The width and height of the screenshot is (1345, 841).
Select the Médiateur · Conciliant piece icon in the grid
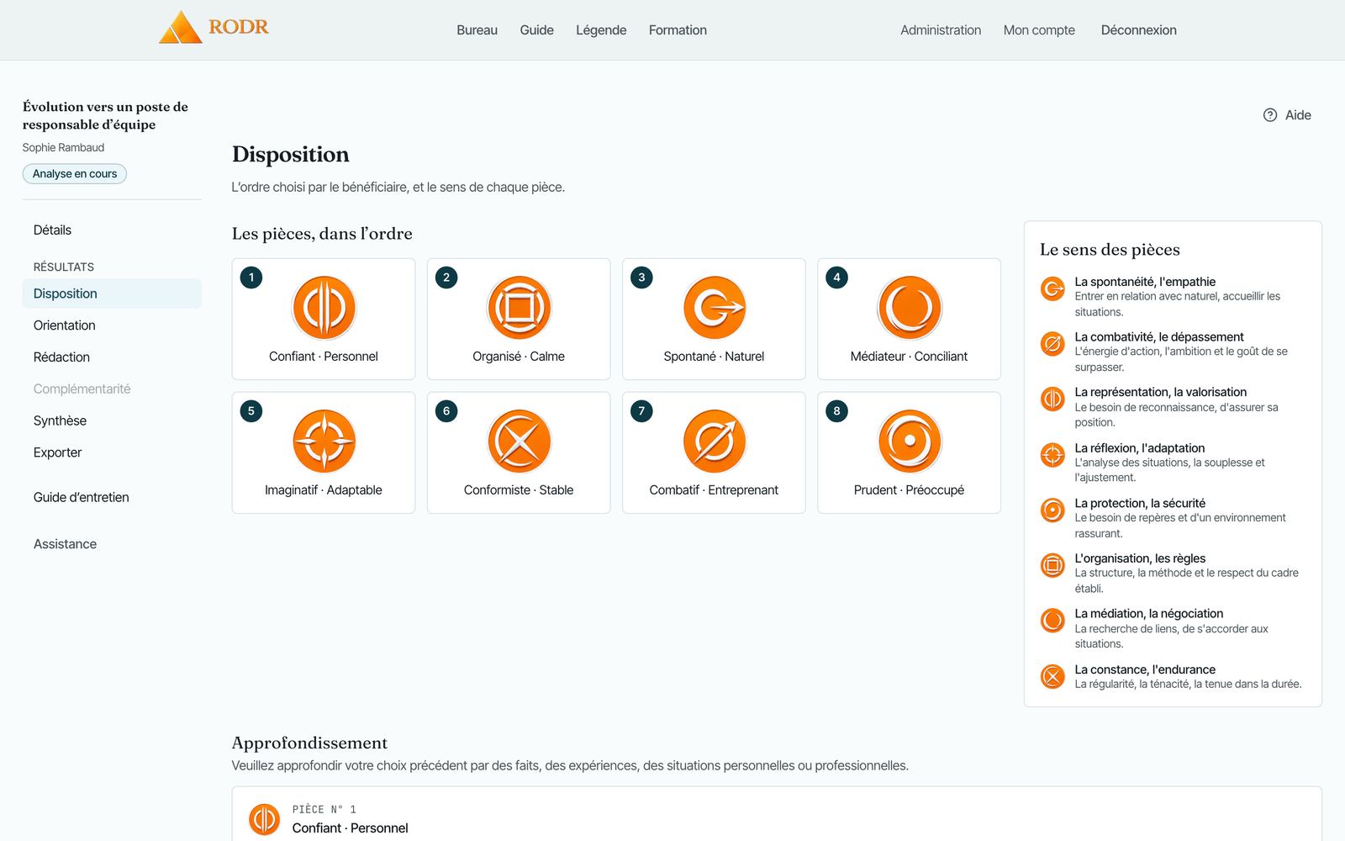pos(909,308)
